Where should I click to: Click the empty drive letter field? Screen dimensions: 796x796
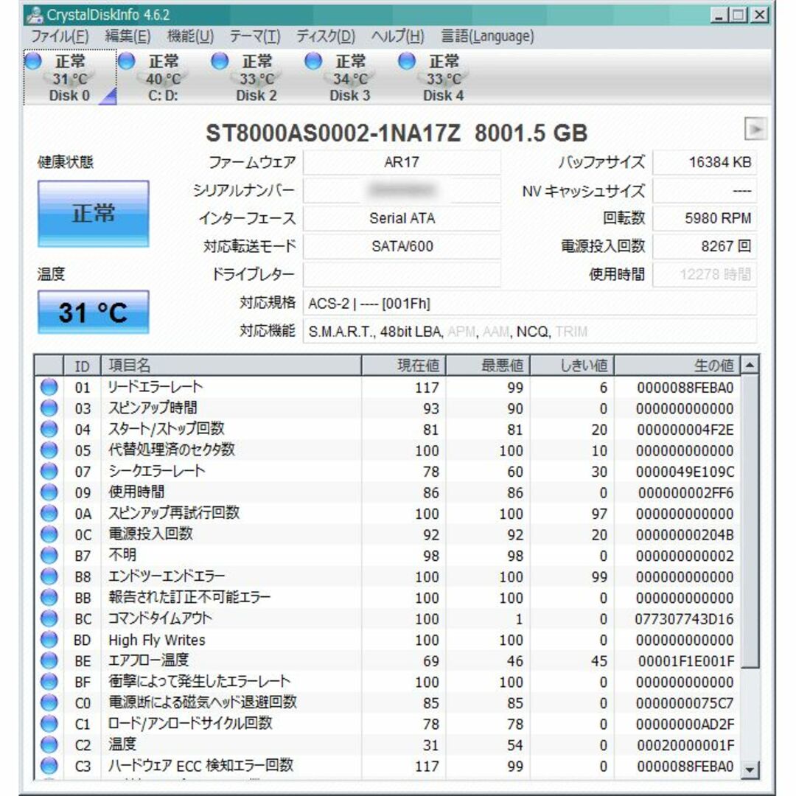click(x=402, y=275)
